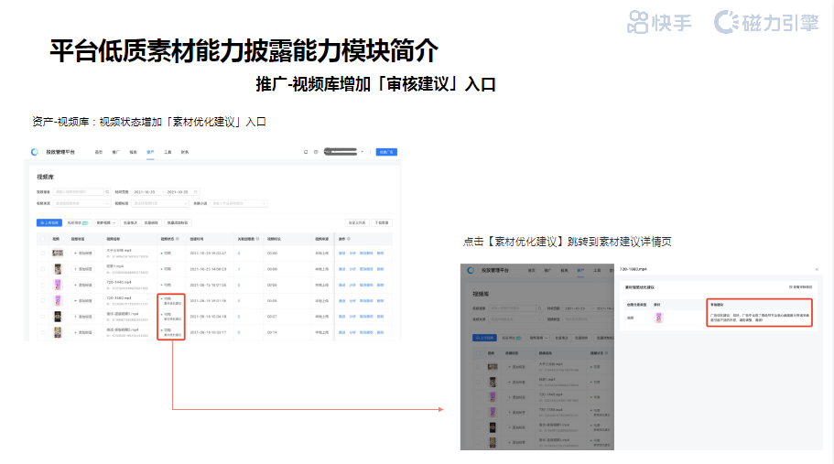Open the material thumbnail in right drawer table
The image size is (834, 464).
(658, 318)
